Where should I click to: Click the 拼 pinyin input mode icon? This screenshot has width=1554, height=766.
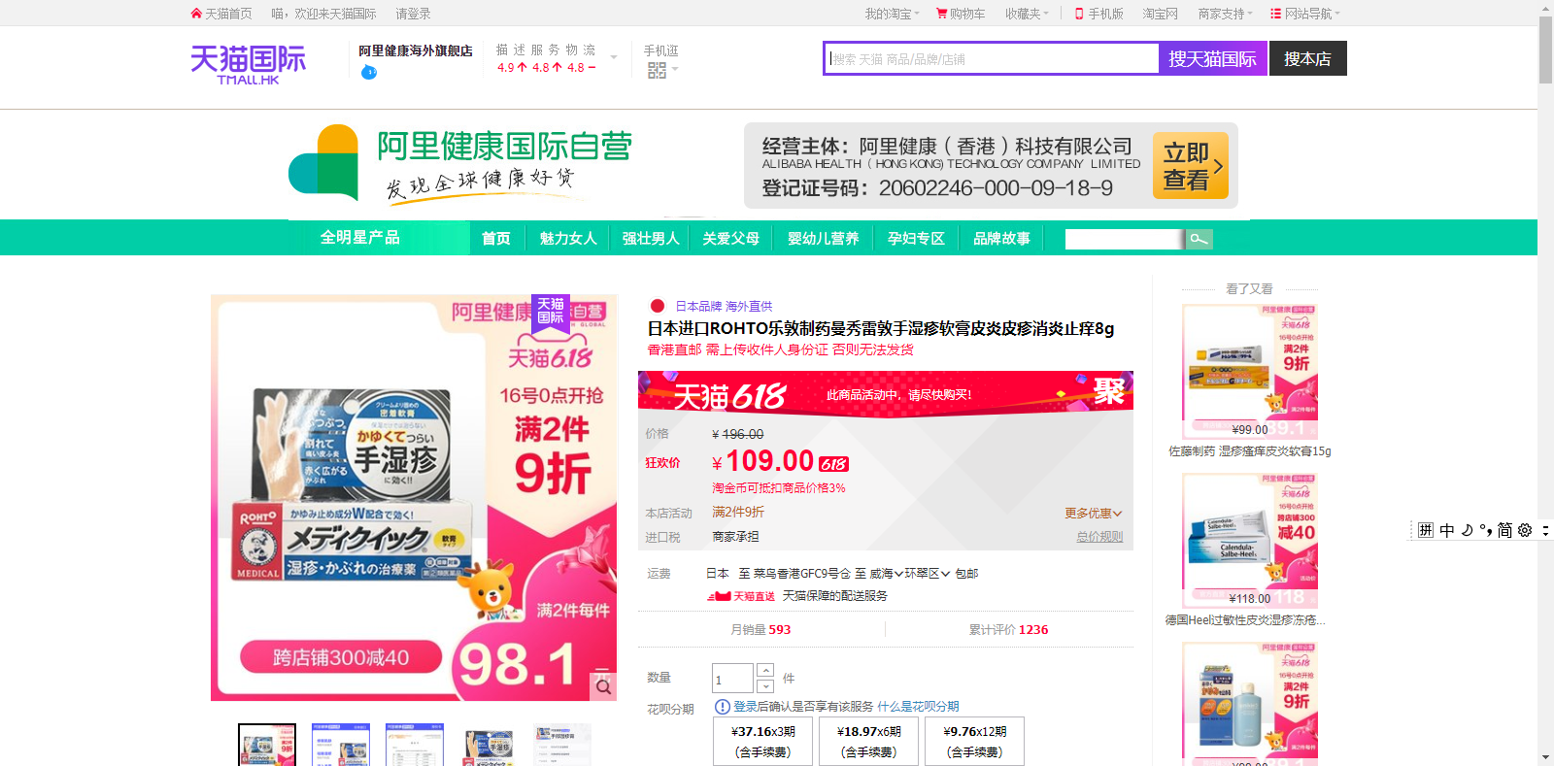click(x=1425, y=530)
